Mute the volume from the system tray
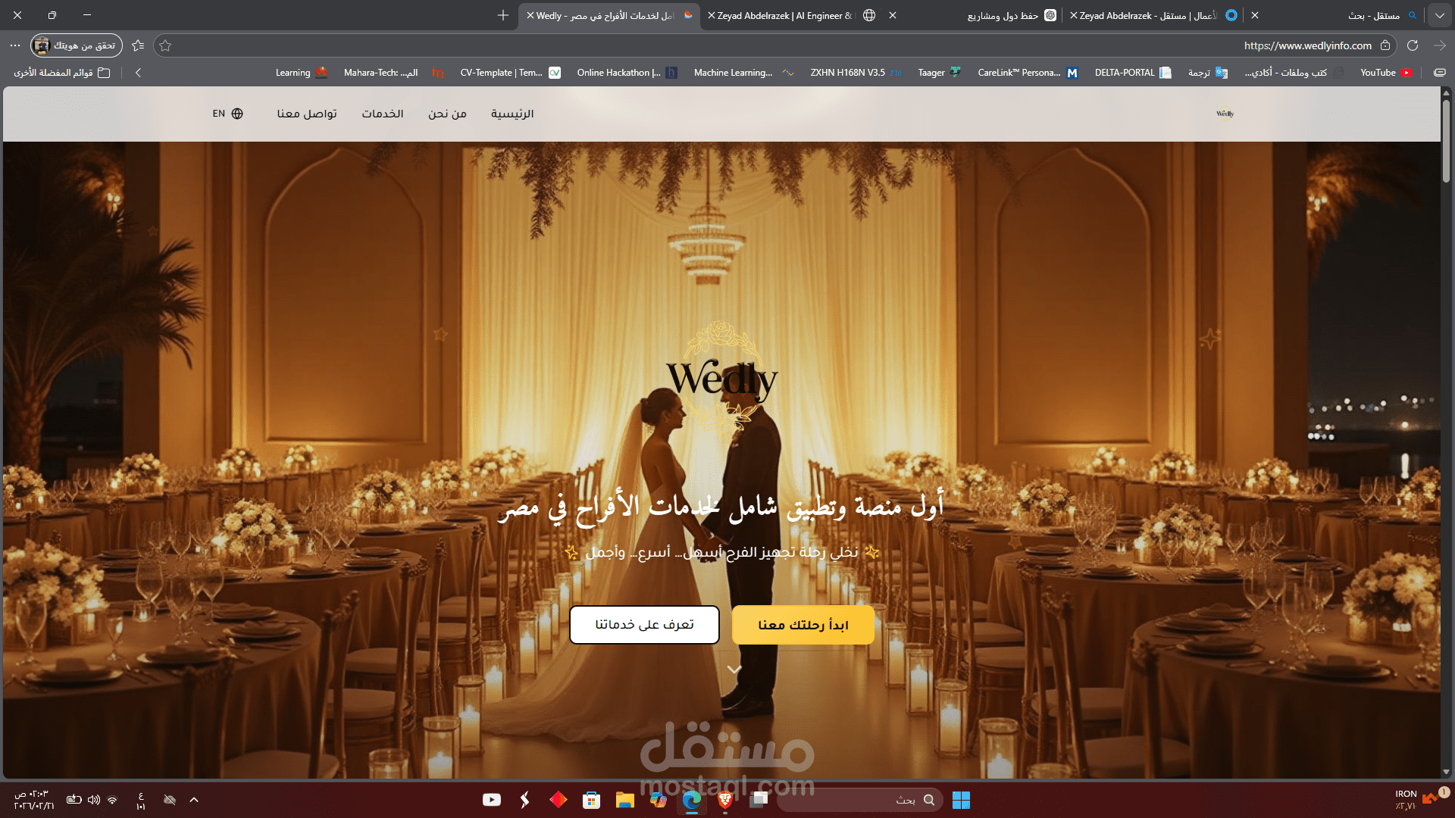Image resolution: width=1455 pixels, height=818 pixels. (x=93, y=800)
